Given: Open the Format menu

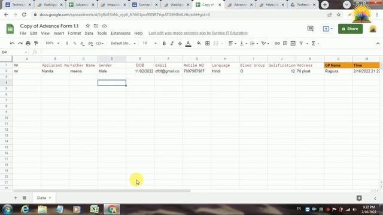Looking at the screenshot, I should tap(74, 33).
